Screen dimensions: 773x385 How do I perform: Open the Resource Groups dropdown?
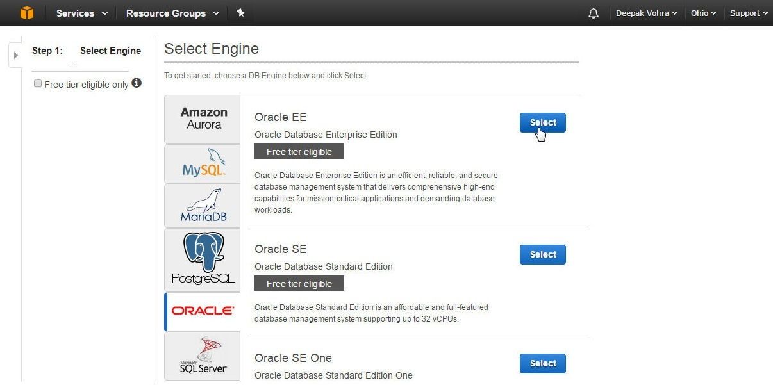(x=172, y=13)
